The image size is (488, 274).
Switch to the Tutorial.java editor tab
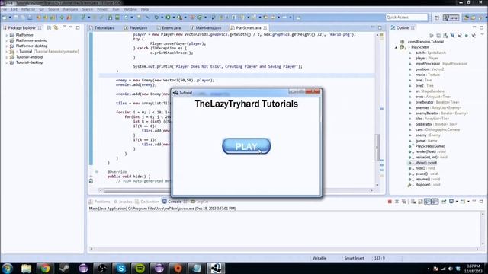[x=102, y=28]
